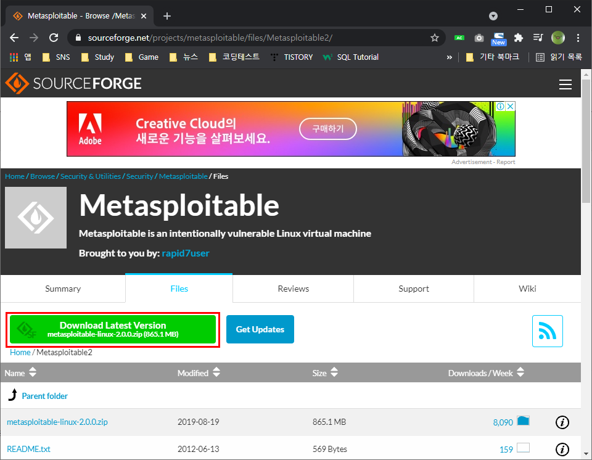
Task: Click Home link above file table
Action: point(20,352)
